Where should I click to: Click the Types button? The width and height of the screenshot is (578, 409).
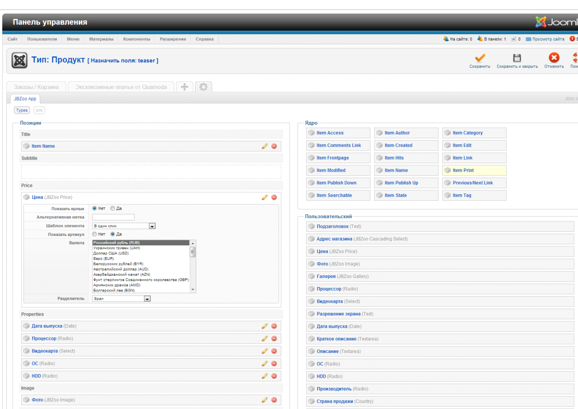pos(22,110)
